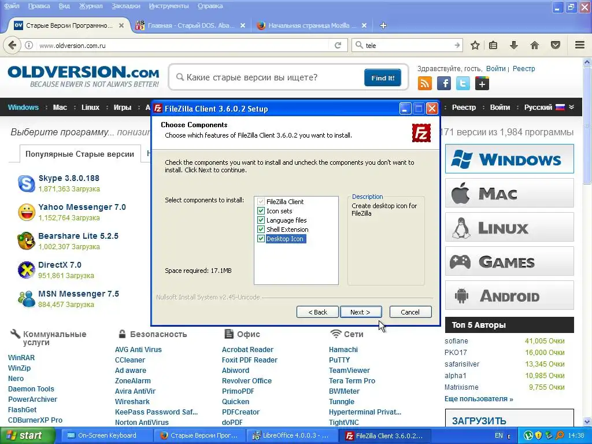Screen dimensions: 592x444
Task: Open the Android category banner
Action: [x=509, y=295]
